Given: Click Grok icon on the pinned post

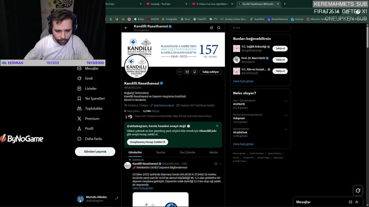Looking at the screenshot, I should click(x=216, y=164).
